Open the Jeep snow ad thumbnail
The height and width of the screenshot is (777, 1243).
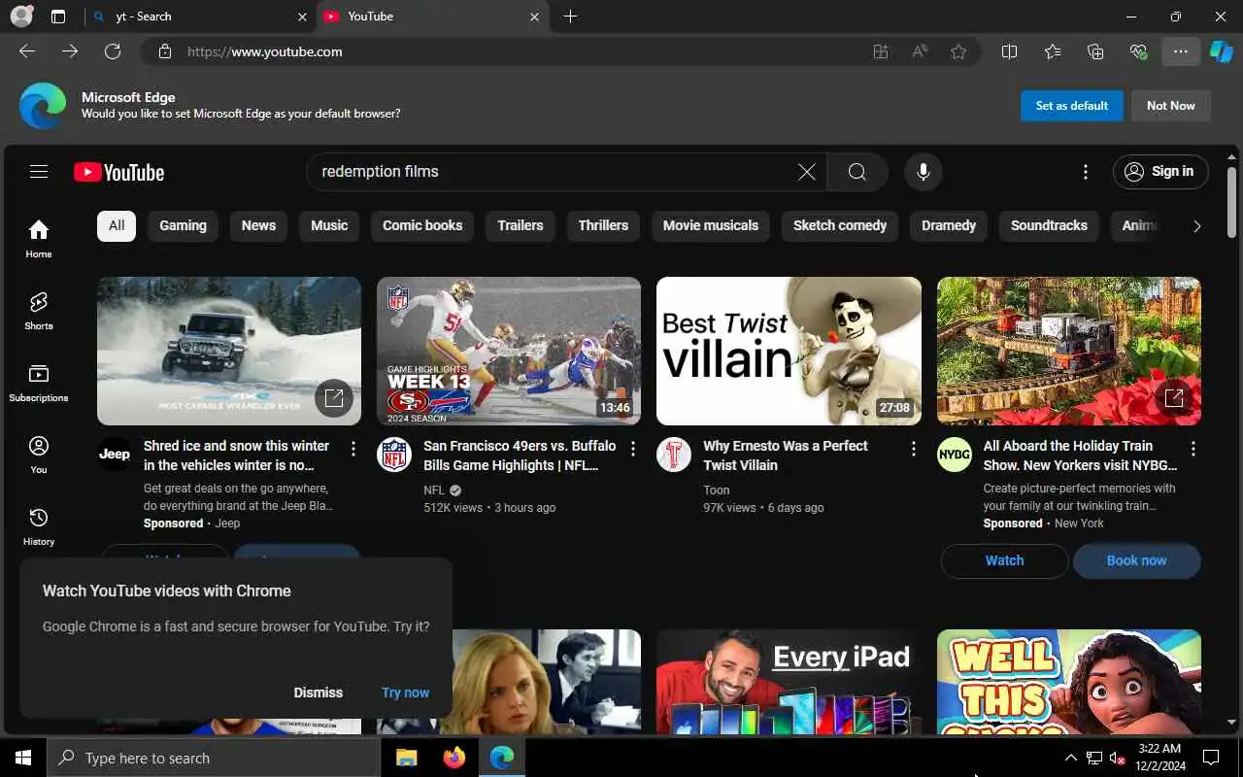(x=229, y=351)
